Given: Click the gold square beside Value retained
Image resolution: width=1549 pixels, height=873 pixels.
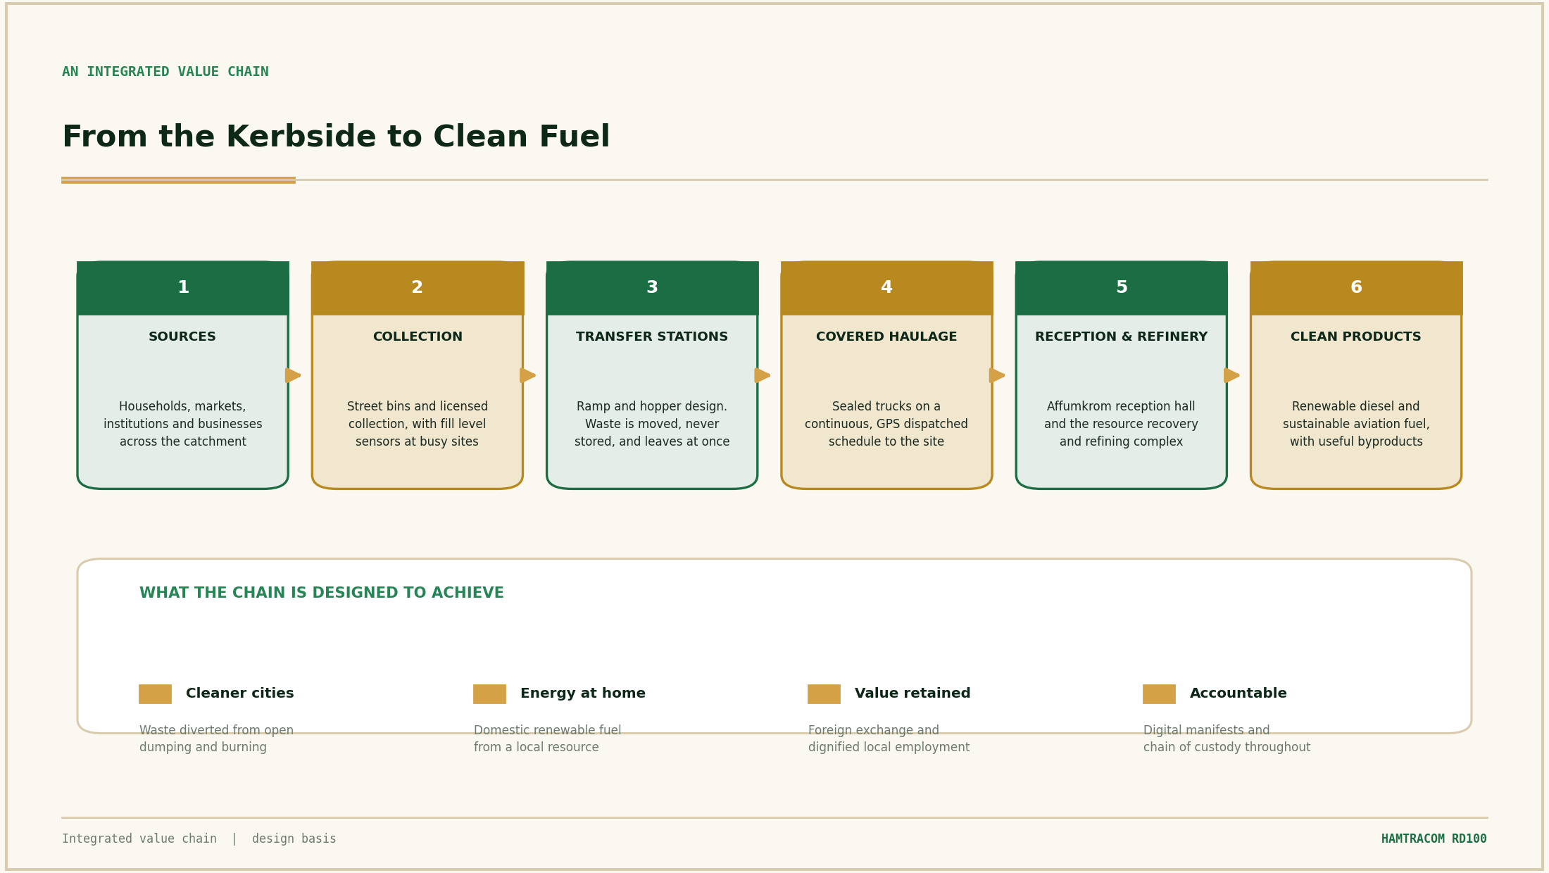Looking at the screenshot, I should coord(824,694).
